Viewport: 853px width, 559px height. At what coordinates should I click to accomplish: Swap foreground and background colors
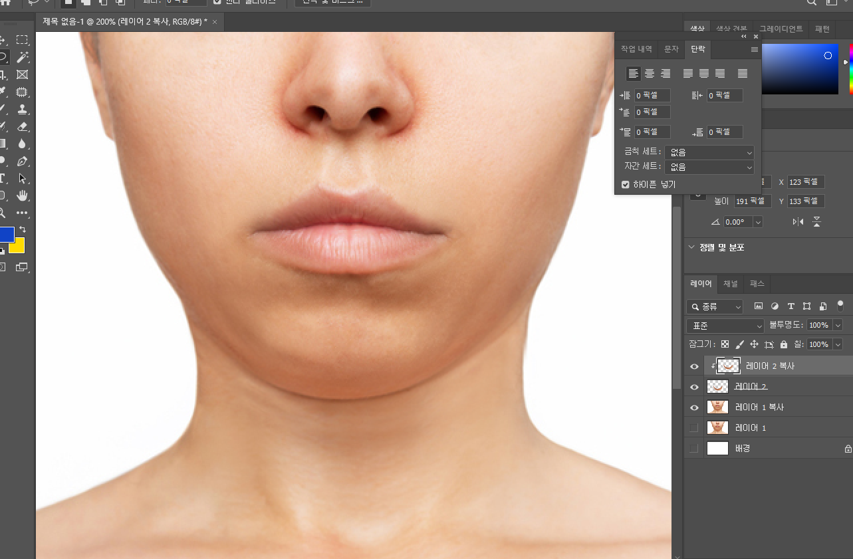pos(23,229)
